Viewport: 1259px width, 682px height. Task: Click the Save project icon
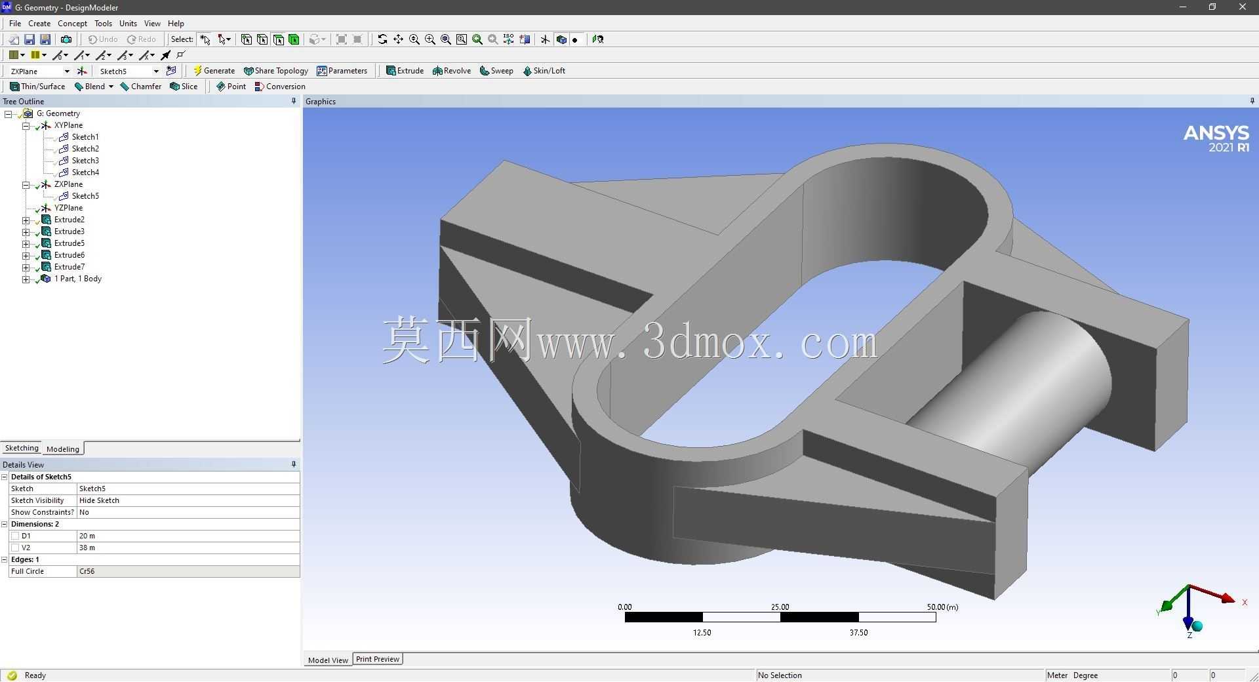[29, 39]
